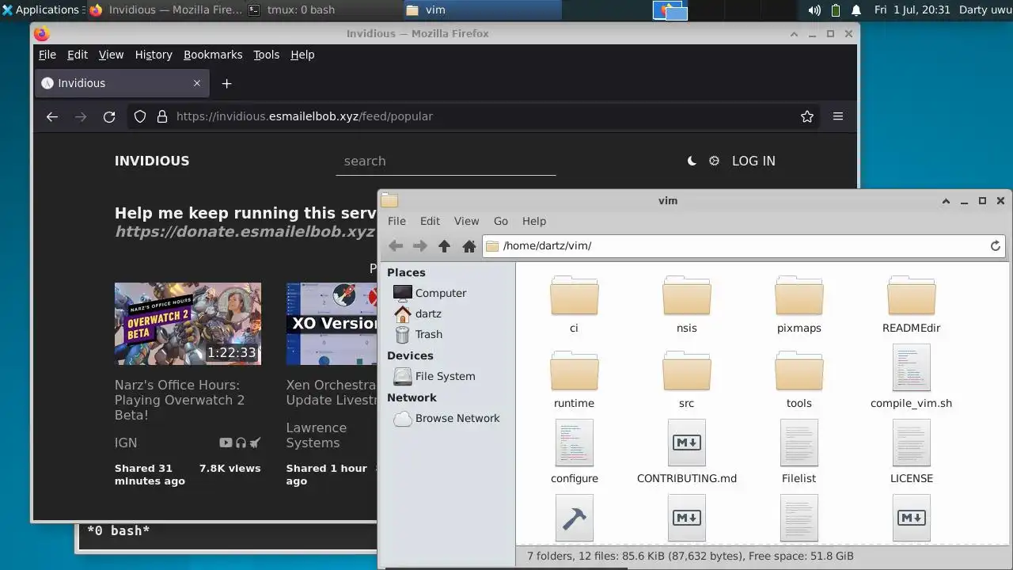This screenshot has width=1013, height=570.
Task: Focus the Invidious search field
Action: click(x=446, y=161)
